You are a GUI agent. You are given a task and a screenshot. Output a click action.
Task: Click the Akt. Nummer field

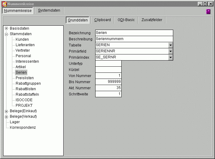tap(108, 88)
